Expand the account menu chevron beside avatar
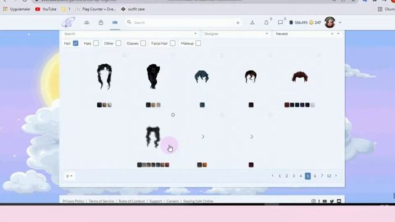The height and width of the screenshot is (222, 395). coord(340,23)
